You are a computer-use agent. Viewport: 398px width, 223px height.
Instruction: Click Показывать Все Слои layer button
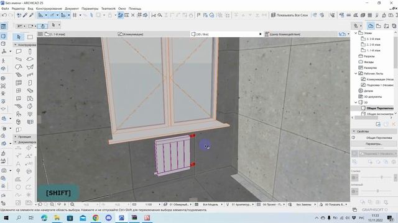tap(289, 15)
